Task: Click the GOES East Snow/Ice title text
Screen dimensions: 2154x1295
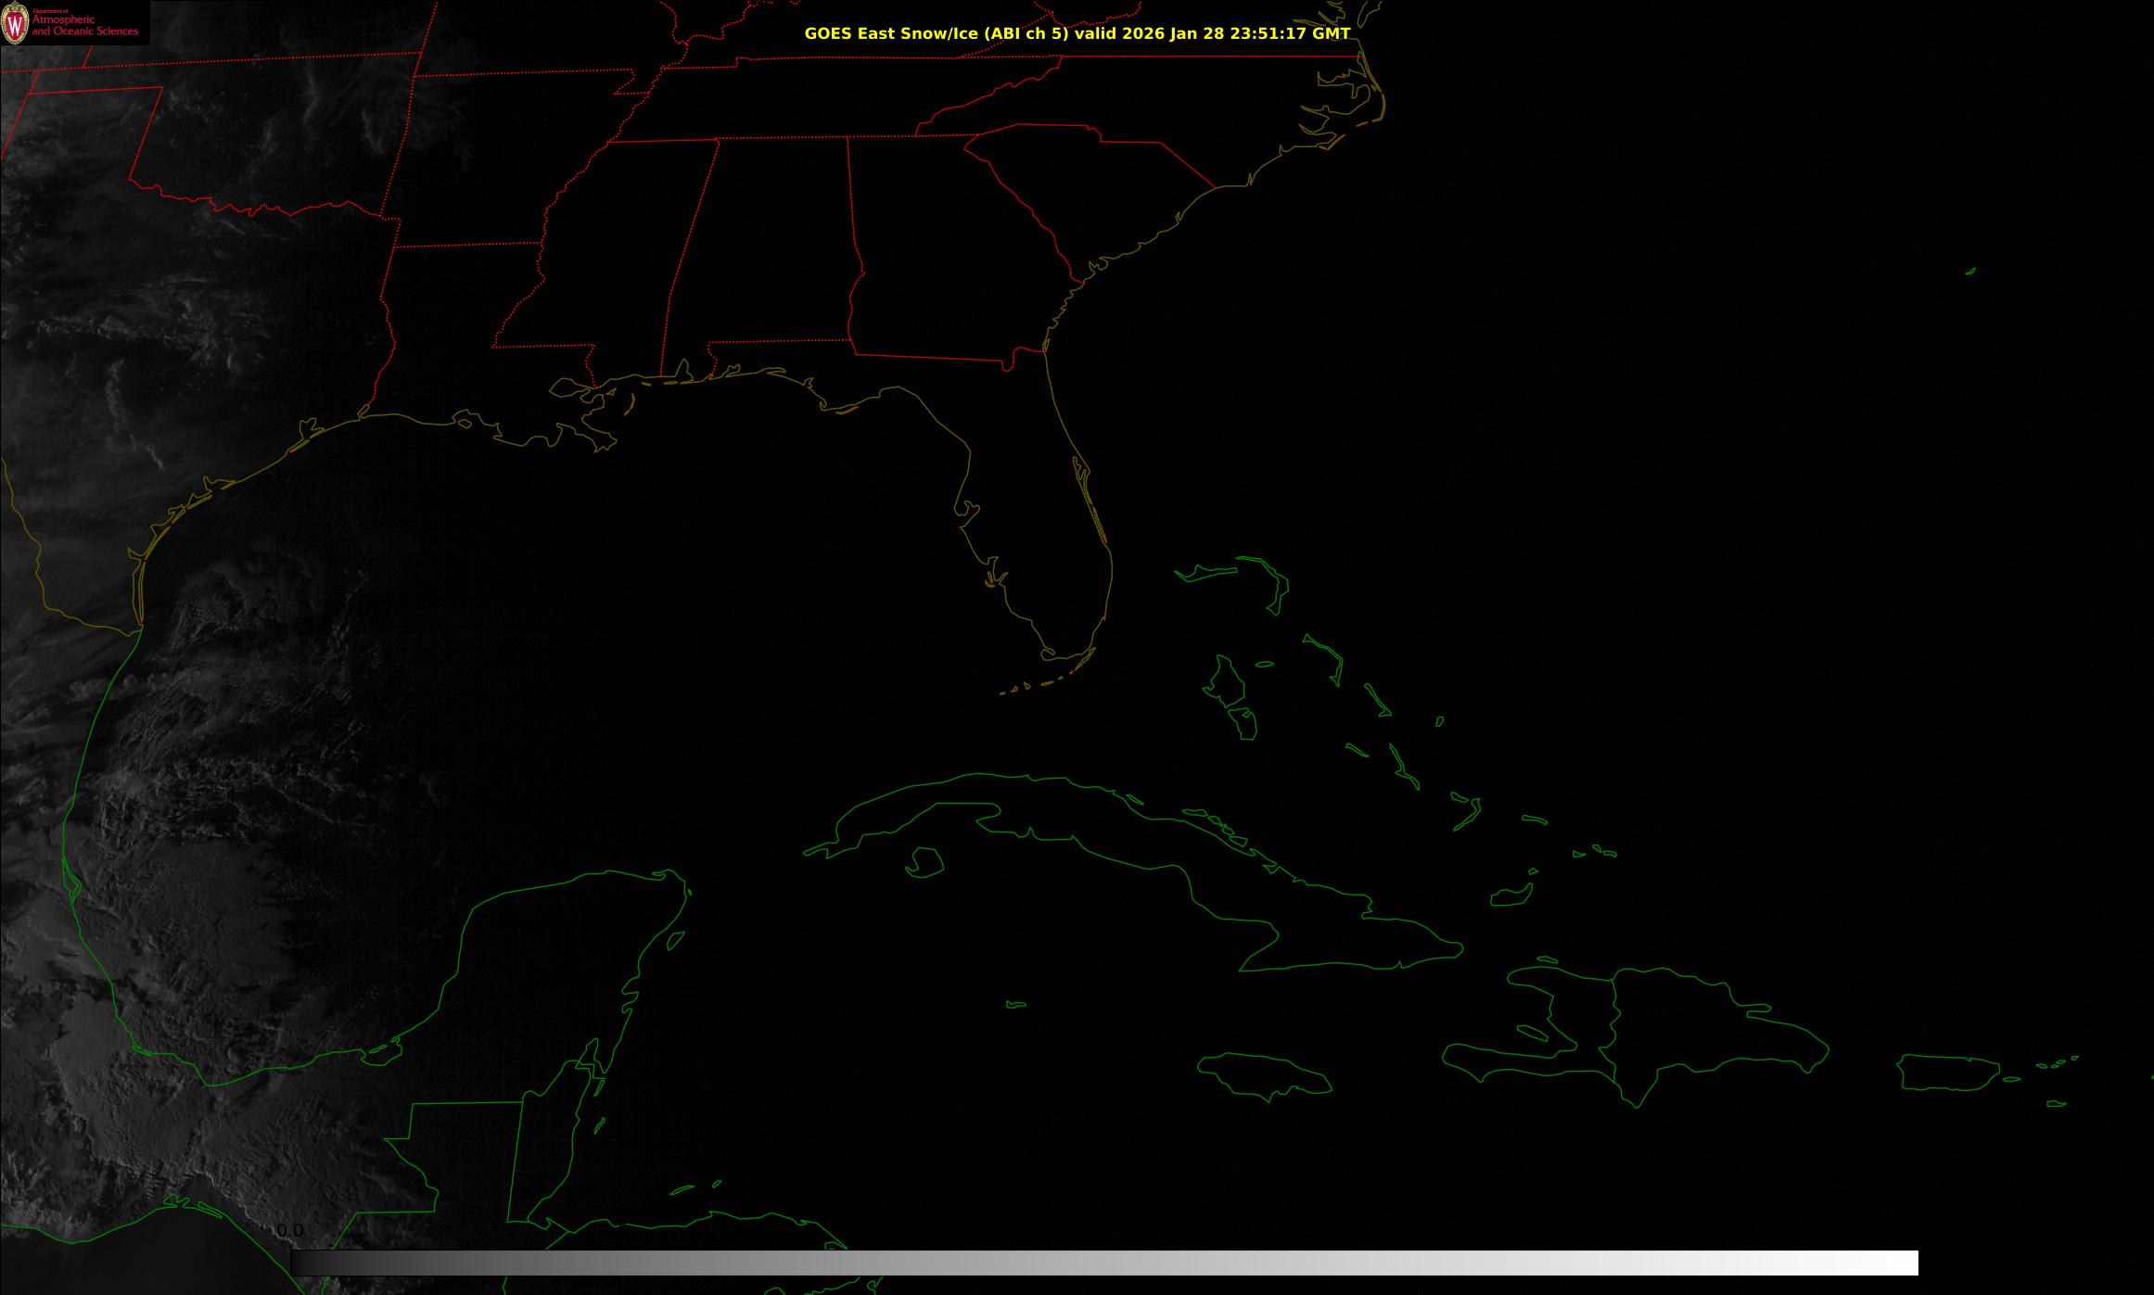Action: tap(1076, 33)
